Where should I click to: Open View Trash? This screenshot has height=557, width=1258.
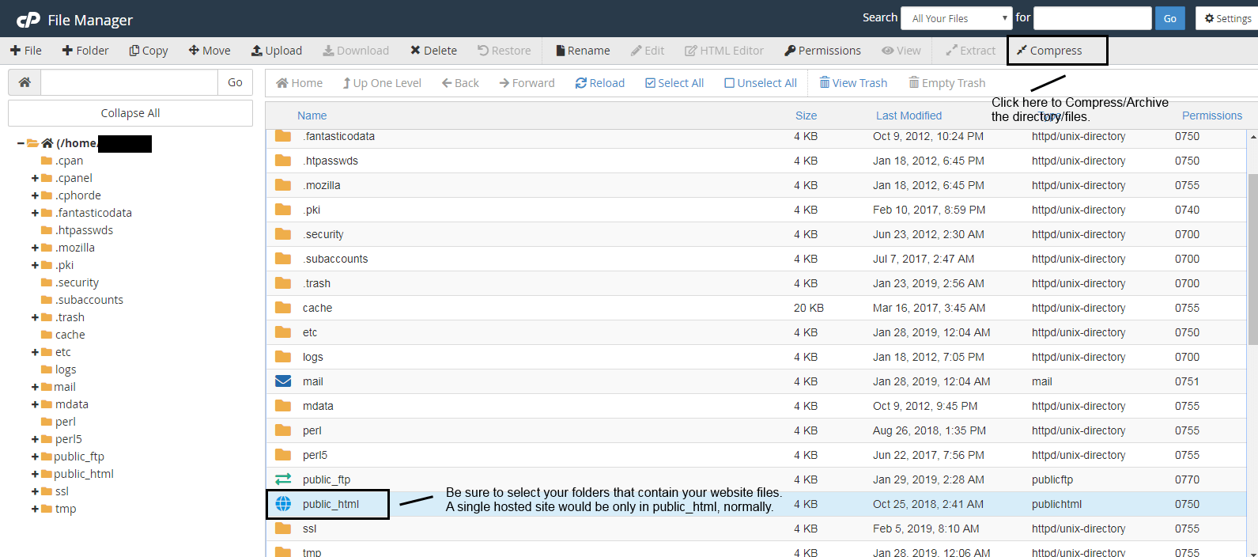853,83
